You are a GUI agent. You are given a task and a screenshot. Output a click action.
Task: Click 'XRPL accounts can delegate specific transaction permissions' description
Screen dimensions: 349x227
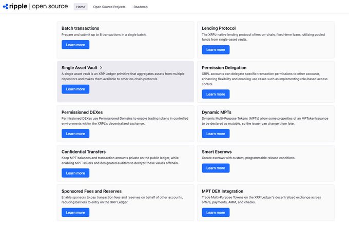[x=265, y=79]
